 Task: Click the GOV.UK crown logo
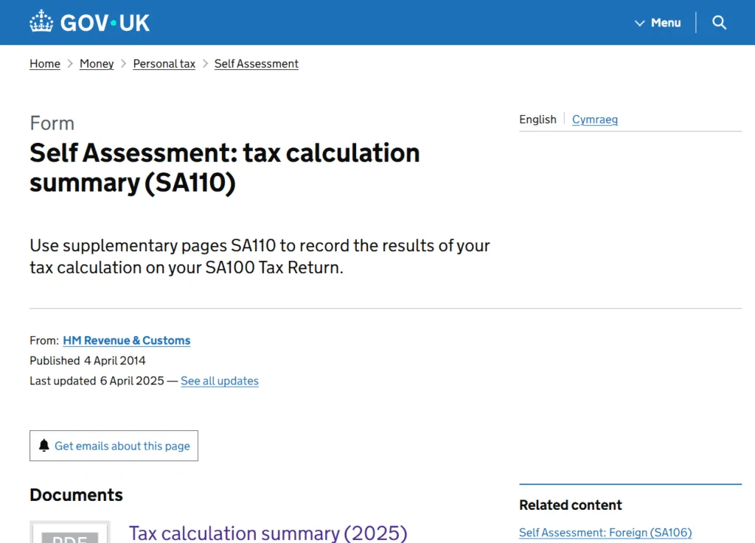(x=41, y=22)
